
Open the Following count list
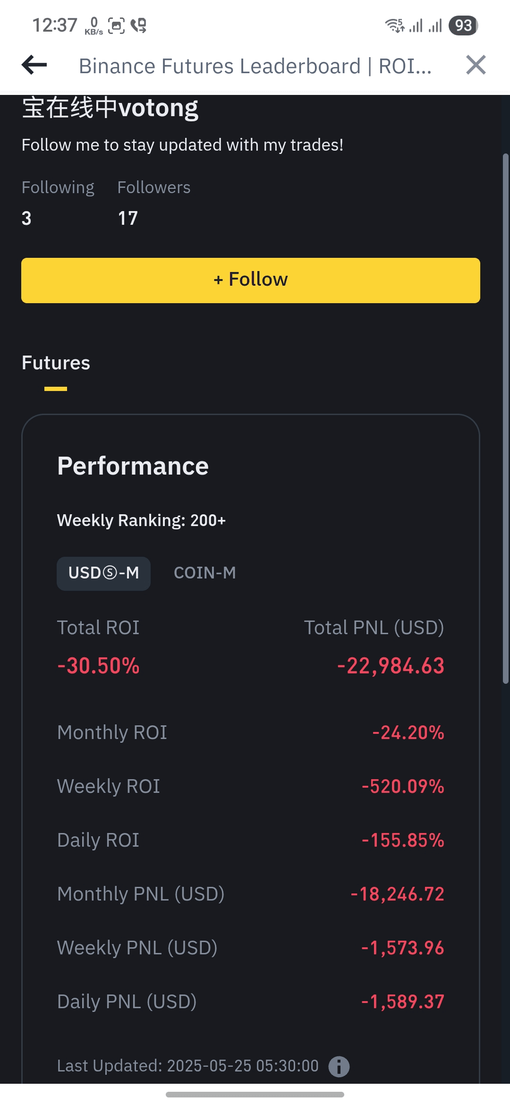[x=26, y=218]
